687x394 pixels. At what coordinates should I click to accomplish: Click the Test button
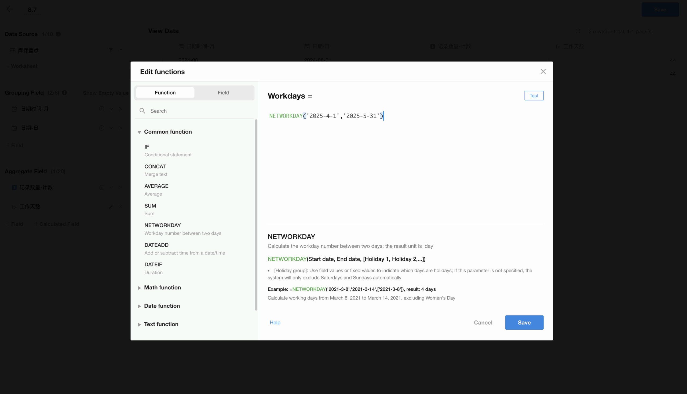534,95
